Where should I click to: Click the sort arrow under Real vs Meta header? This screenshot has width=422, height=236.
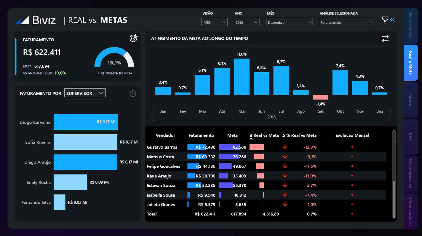(x=251, y=139)
